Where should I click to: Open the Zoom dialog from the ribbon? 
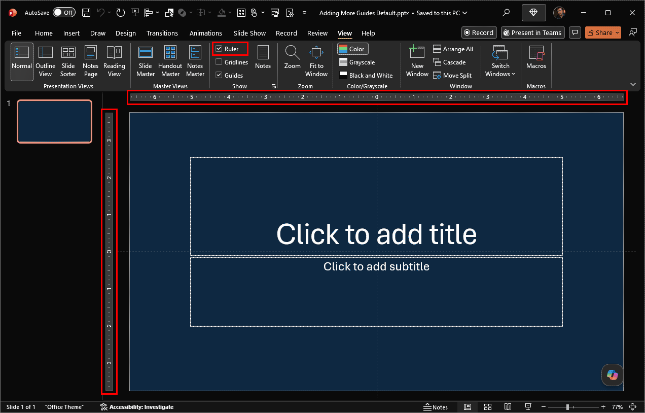pos(293,57)
